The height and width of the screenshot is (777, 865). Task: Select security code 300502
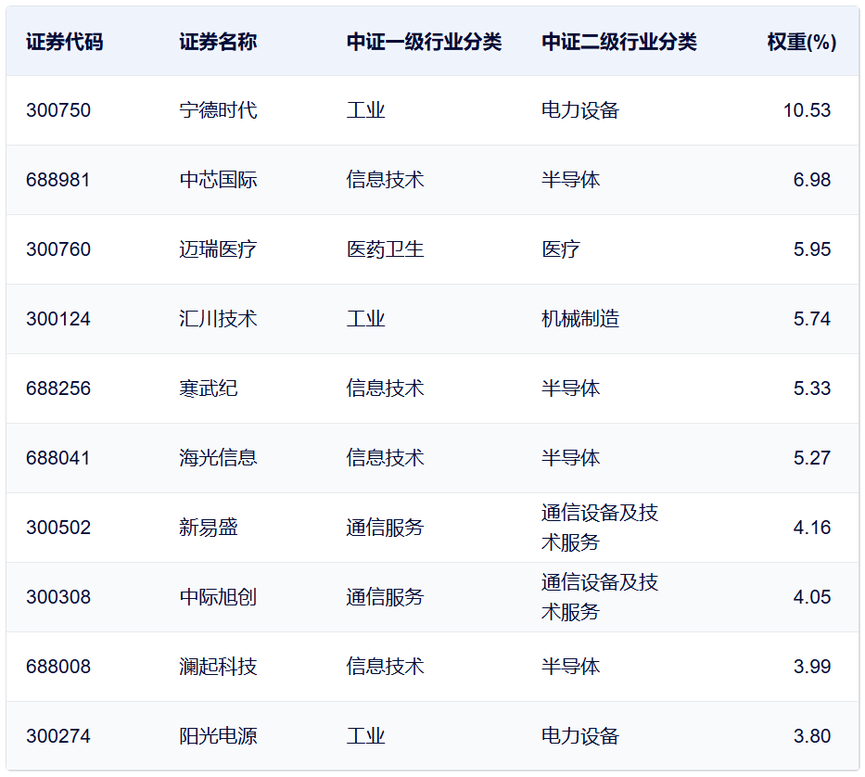(x=57, y=528)
